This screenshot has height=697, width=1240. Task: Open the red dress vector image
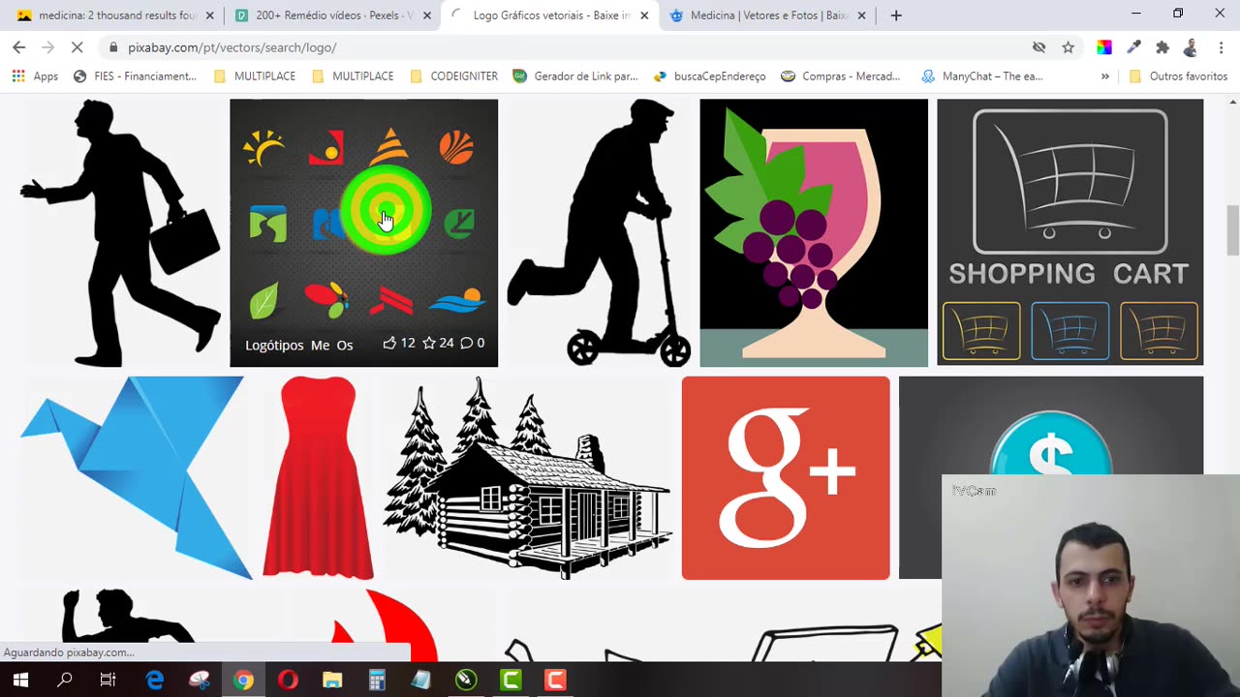point(318,478)
